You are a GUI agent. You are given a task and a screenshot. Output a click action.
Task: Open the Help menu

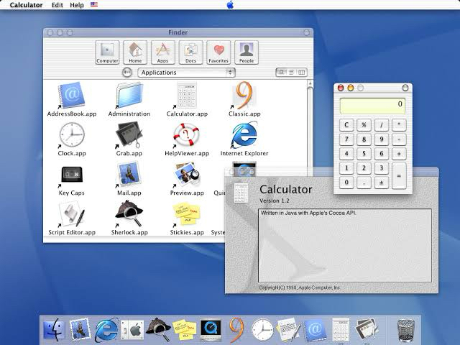pos(76,5)
